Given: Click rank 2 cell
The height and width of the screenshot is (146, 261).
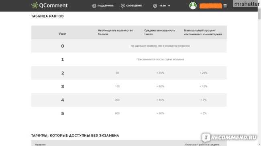Looking at the screenshot, I should click(63, 73).
